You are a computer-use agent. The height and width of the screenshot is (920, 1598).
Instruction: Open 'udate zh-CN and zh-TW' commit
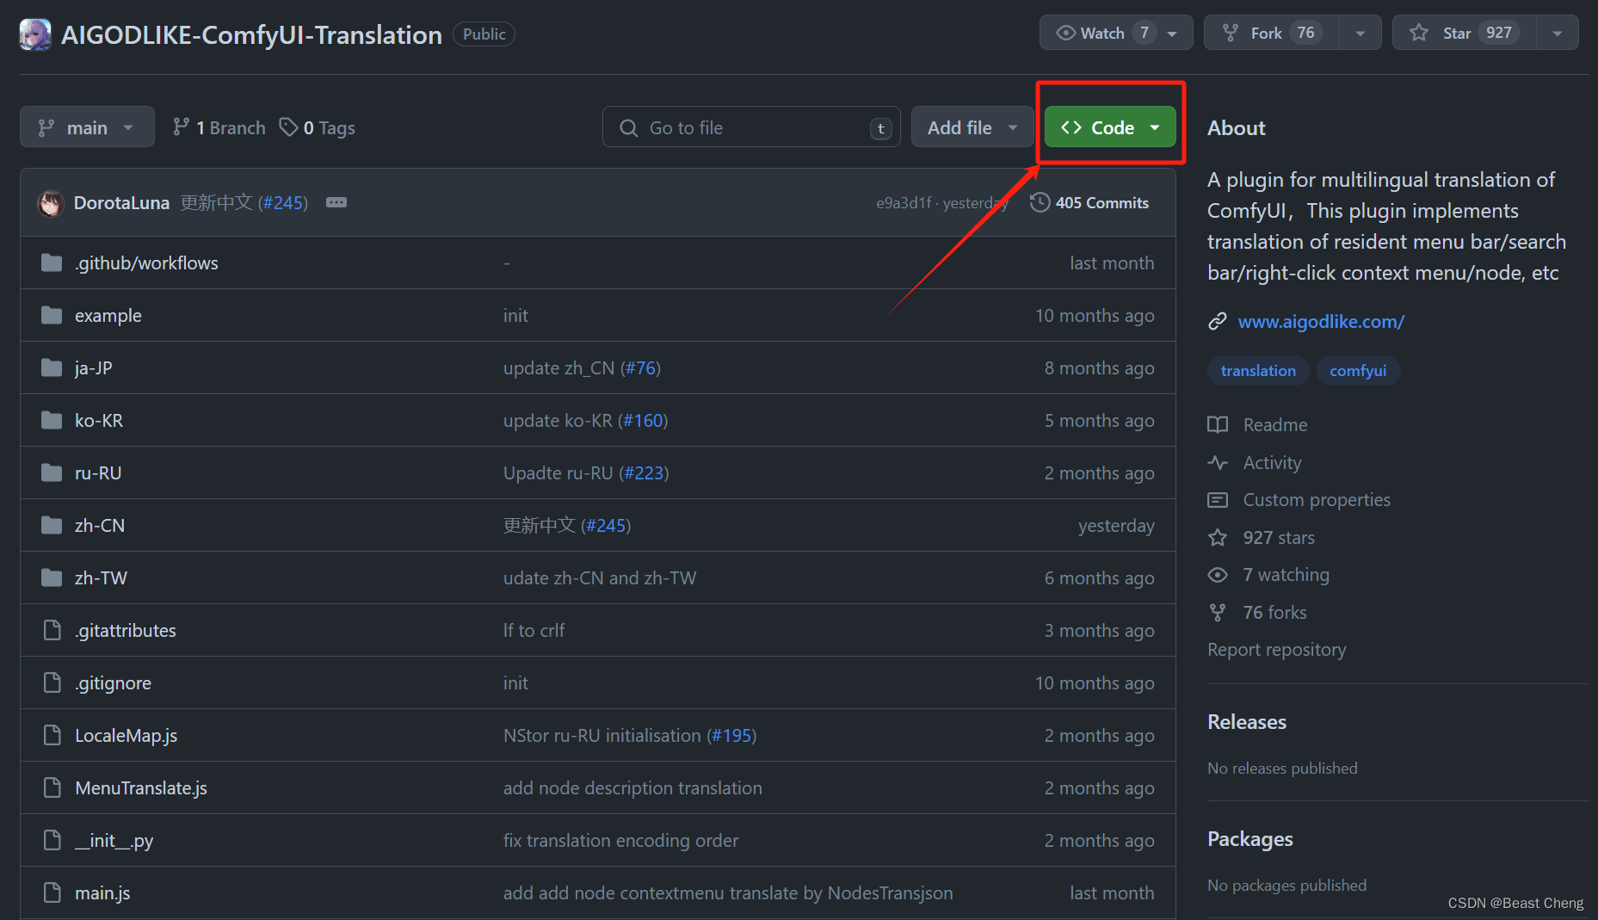[x=600, y=578]
